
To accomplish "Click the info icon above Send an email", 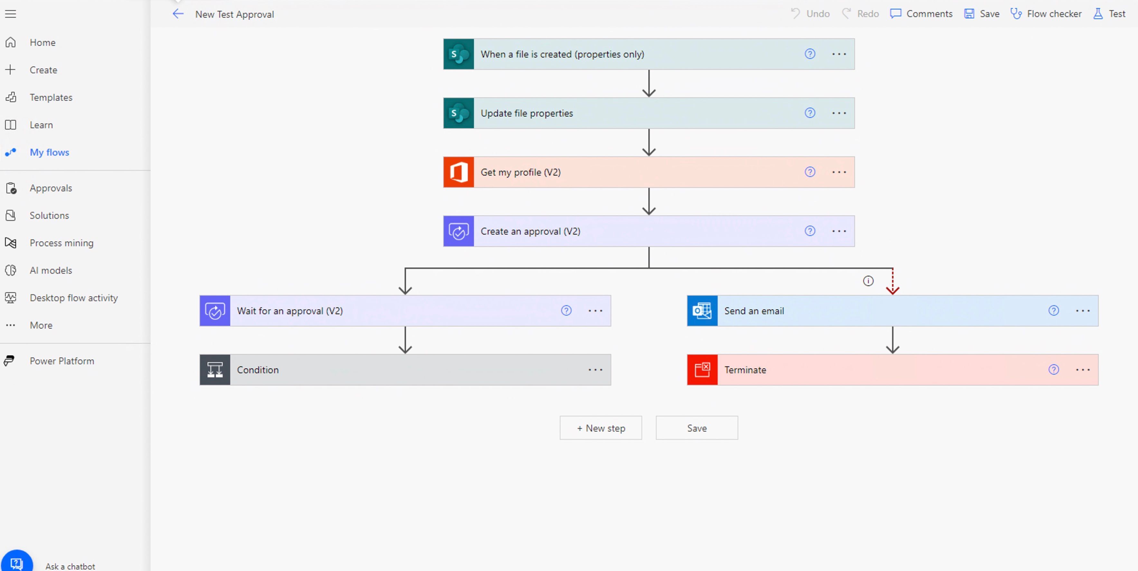I will pos(868,281).
